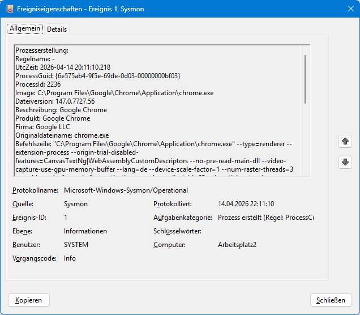Click the Benutzer value SYSTEM
This screenshot has height=315, width=360.
[x=76, y=245]
